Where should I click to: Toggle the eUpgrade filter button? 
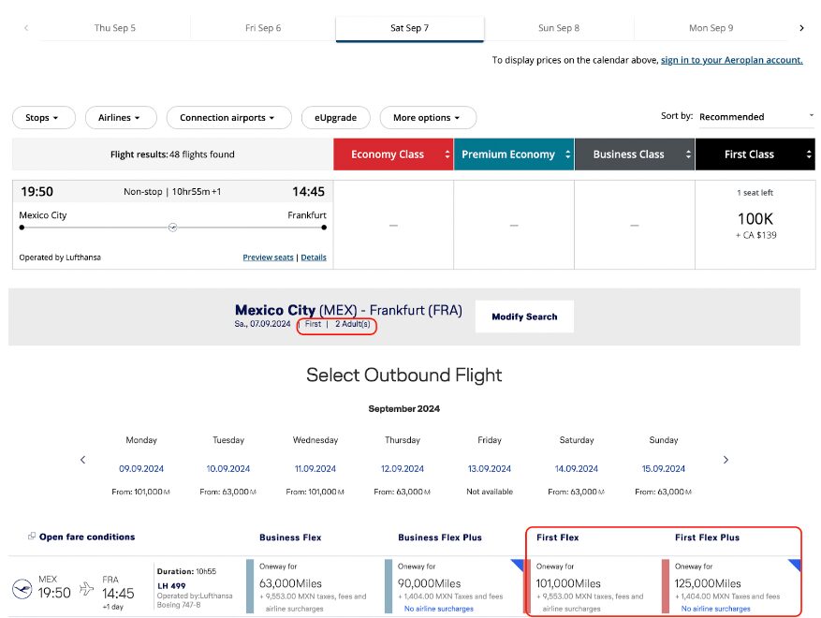point(335,118)
